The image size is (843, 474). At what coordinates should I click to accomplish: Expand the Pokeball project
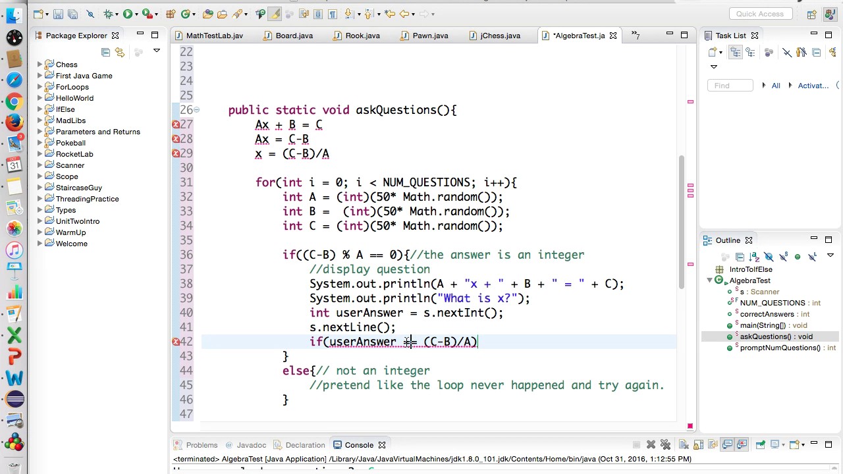coord(40,143)
